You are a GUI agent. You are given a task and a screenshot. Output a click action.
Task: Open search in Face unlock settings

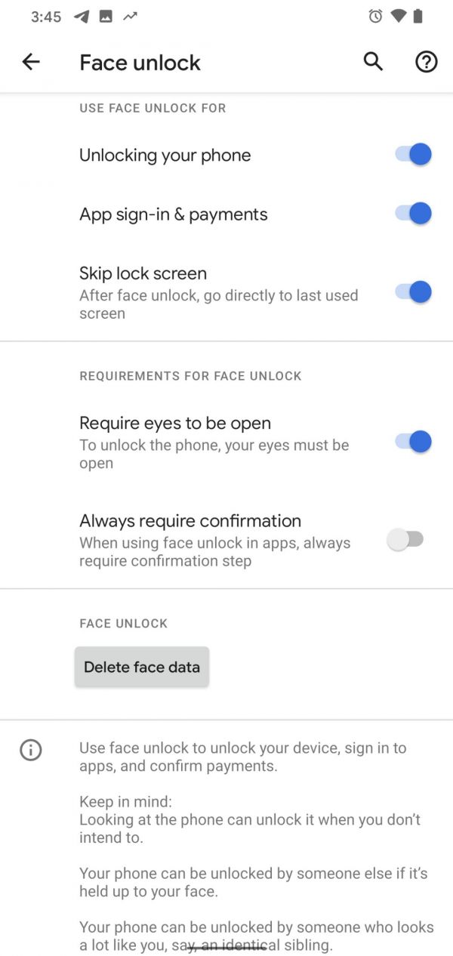(x=372, y=62)
